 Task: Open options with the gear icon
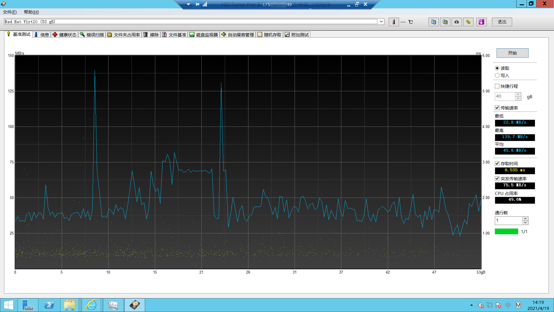[468, 22]
